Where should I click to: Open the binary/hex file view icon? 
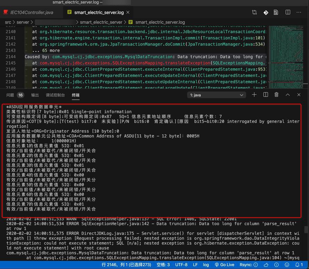click(276, 12)
